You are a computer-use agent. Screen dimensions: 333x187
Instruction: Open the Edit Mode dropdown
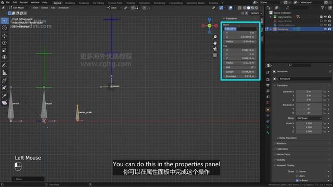click(19, 8)
